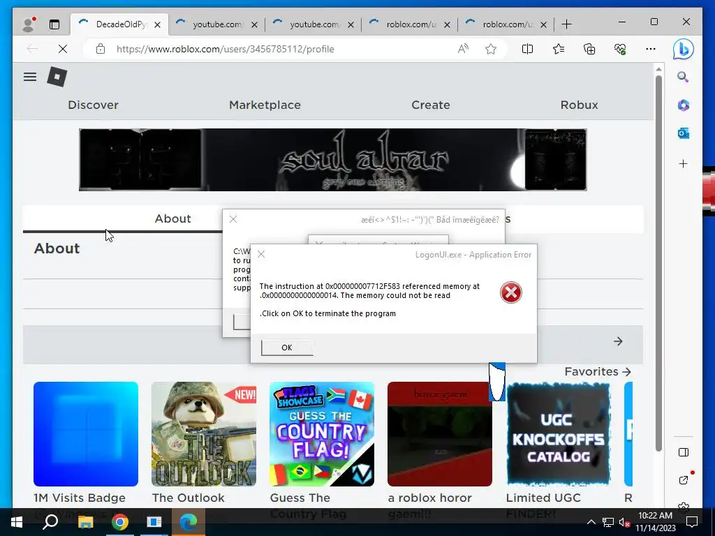Screen dimensions: 715x536
Task: Close the last roblox.com tab
Action: [x=543, y=24]
